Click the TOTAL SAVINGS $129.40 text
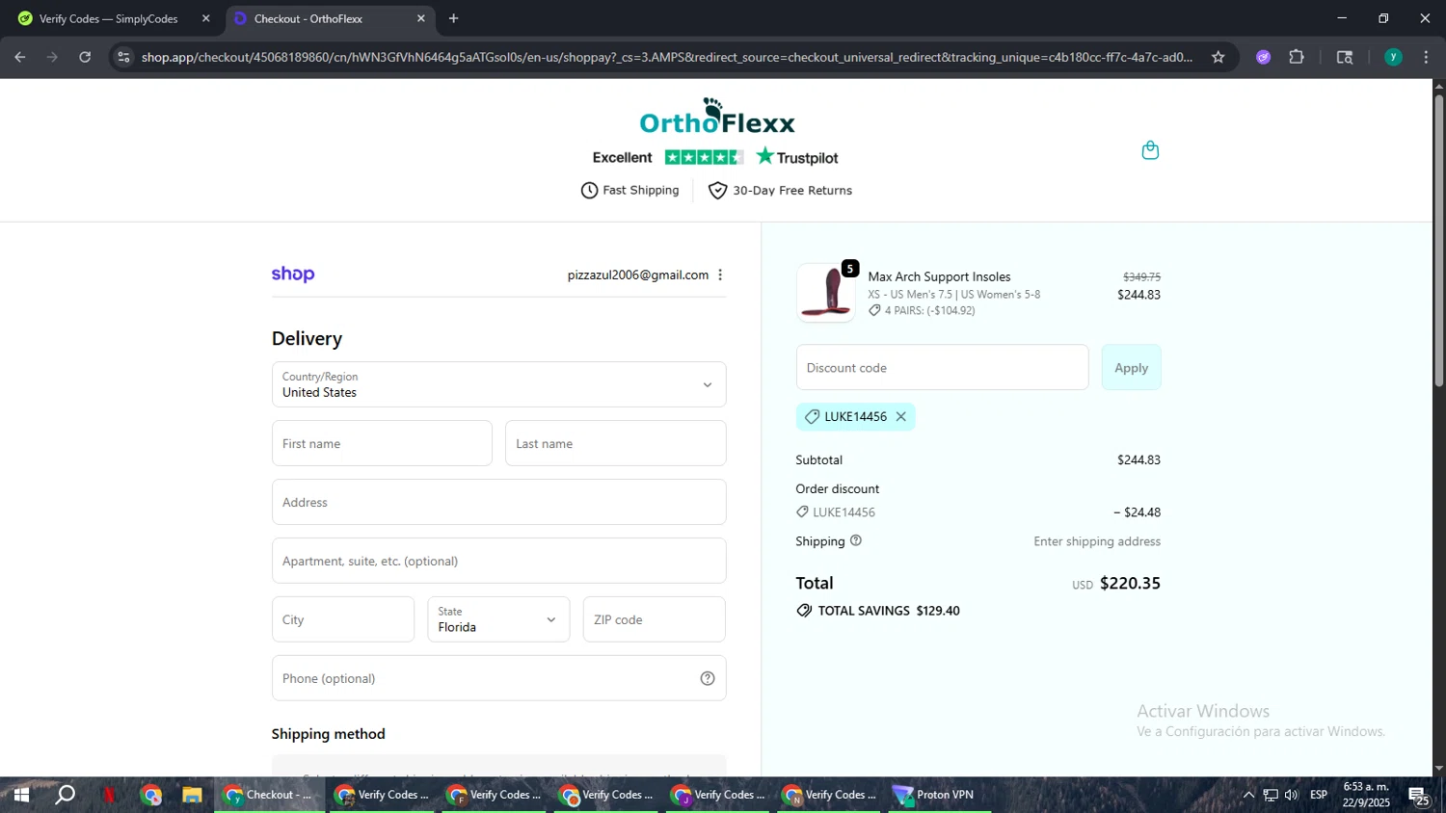This screenshot has width=1446, height=813. [889, 611]
